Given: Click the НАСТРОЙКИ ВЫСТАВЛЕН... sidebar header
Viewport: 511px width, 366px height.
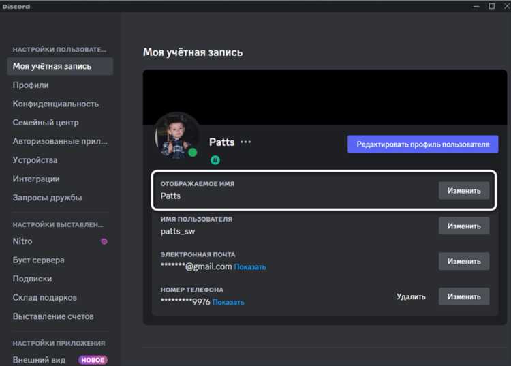Looking at the screenshot, I should point(58,224).
